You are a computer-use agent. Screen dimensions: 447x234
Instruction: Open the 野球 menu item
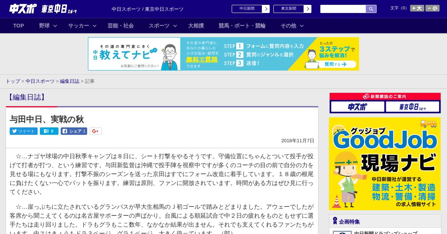(x=44, y=26)
